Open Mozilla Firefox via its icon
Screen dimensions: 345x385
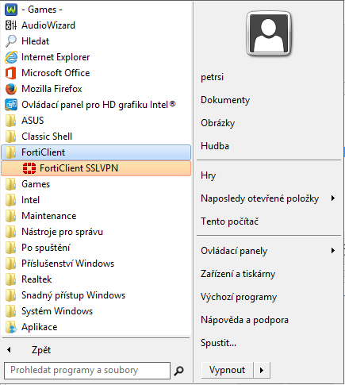(x=11, y=89)
